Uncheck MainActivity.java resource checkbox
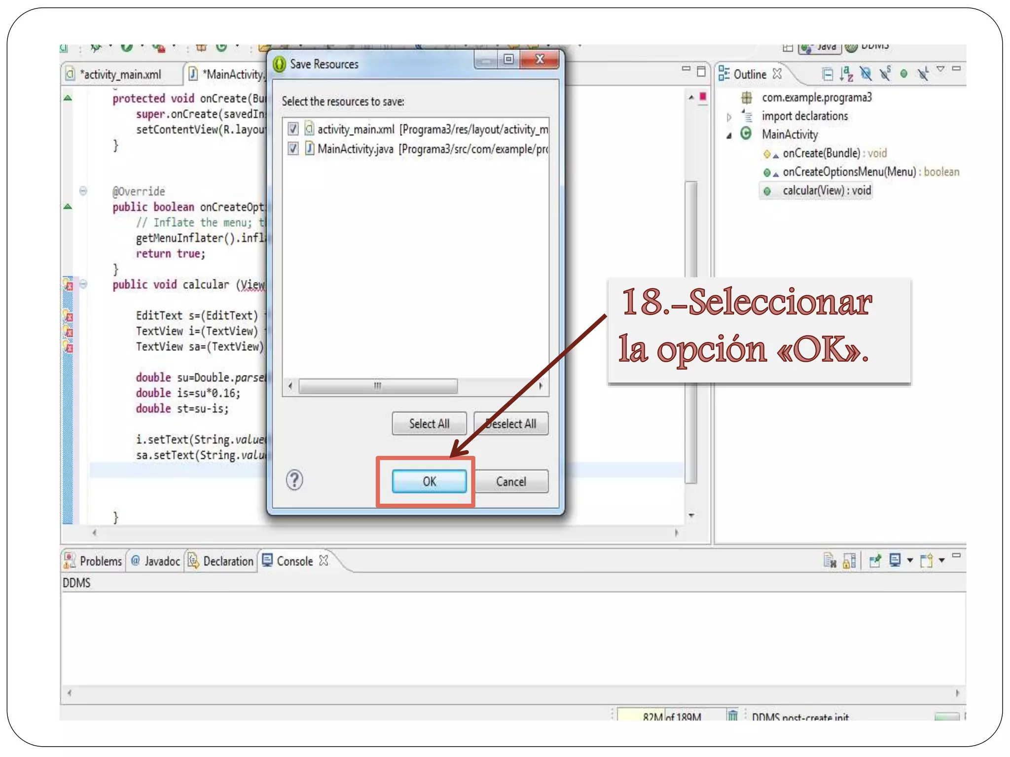This screenshot has width=1010, height=757. tap(293, 148)
